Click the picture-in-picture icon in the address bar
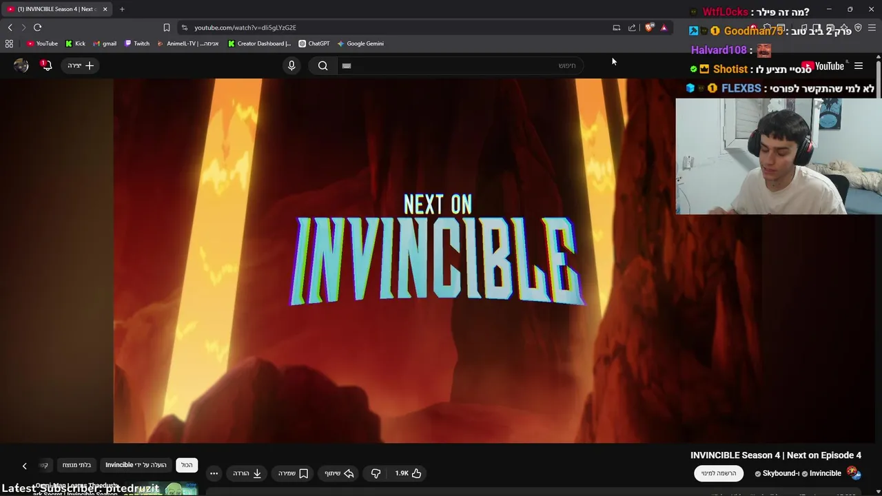This screenshot has width=882, height=496. (x=617, y=28)
